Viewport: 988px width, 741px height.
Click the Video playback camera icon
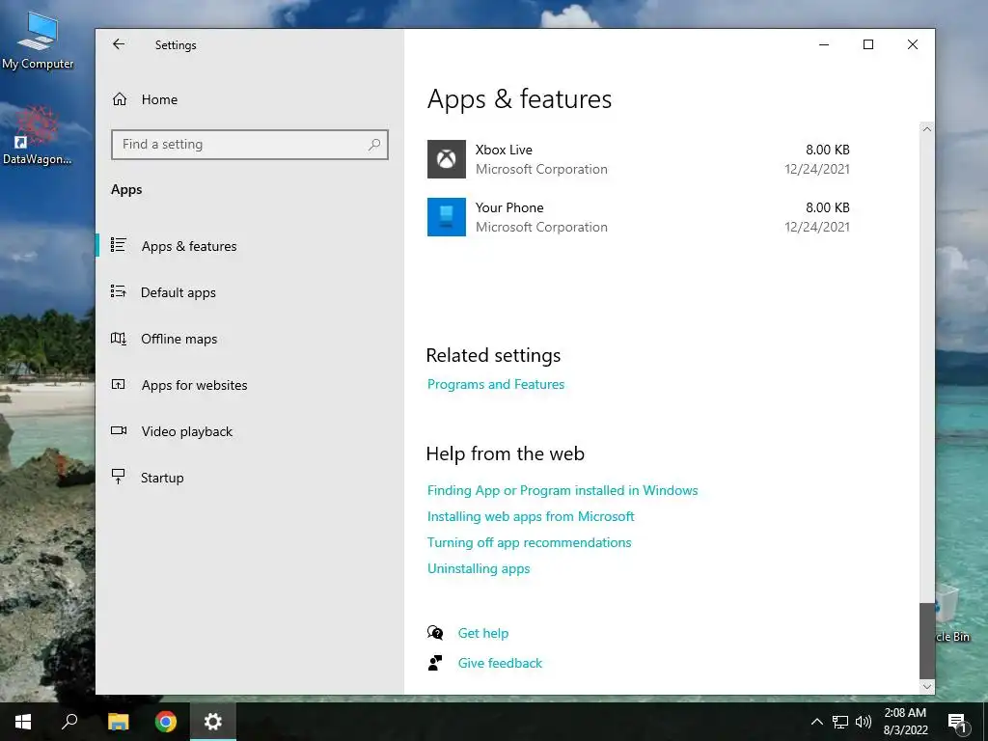[119, 430]
